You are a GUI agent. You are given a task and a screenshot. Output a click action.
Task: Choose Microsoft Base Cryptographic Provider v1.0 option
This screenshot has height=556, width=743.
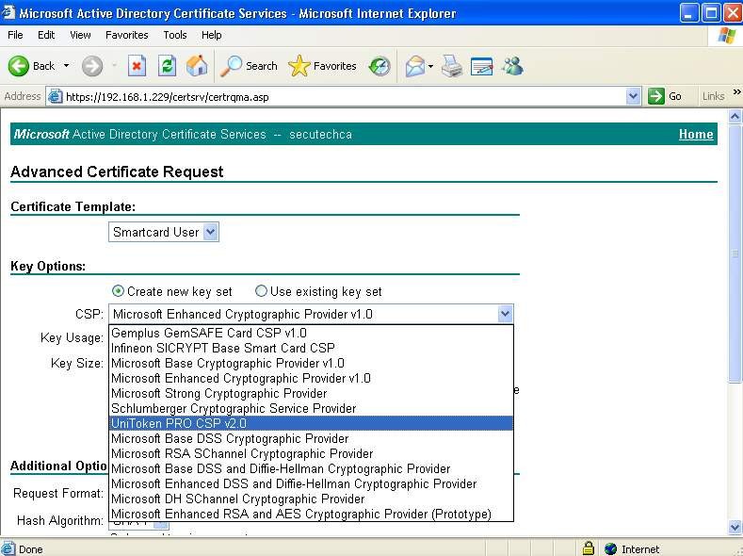click(x=311, y=363)
